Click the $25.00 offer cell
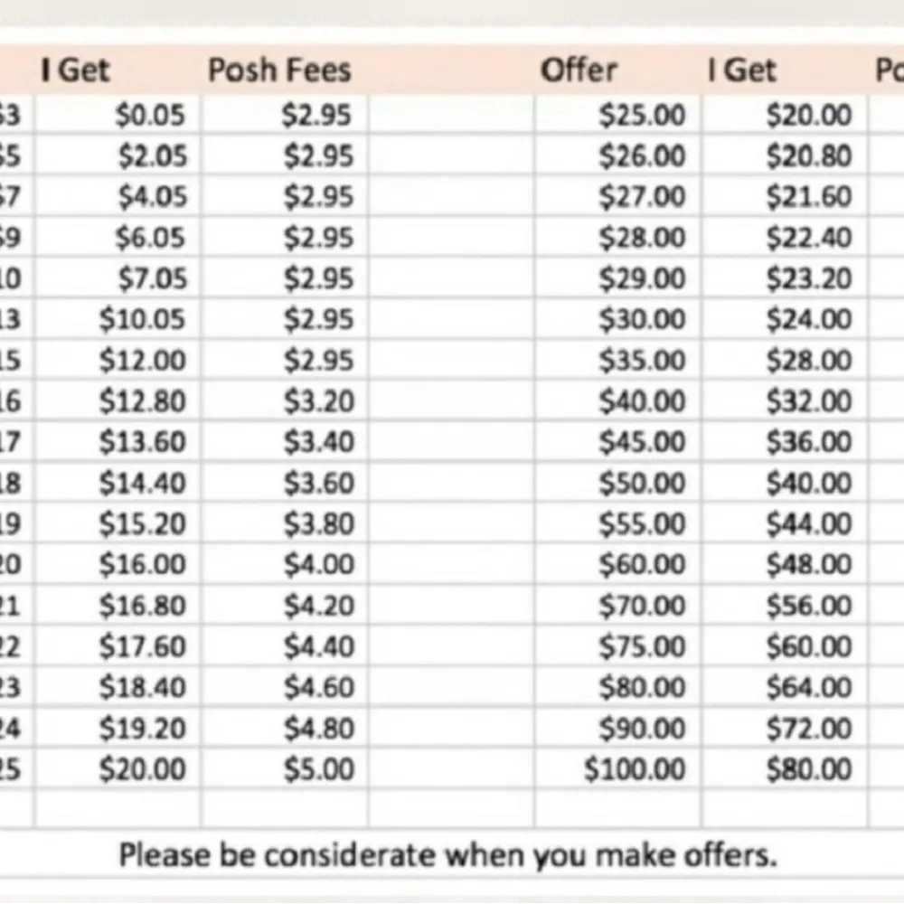This screenshot has width=904, height=904. point(642,115)
